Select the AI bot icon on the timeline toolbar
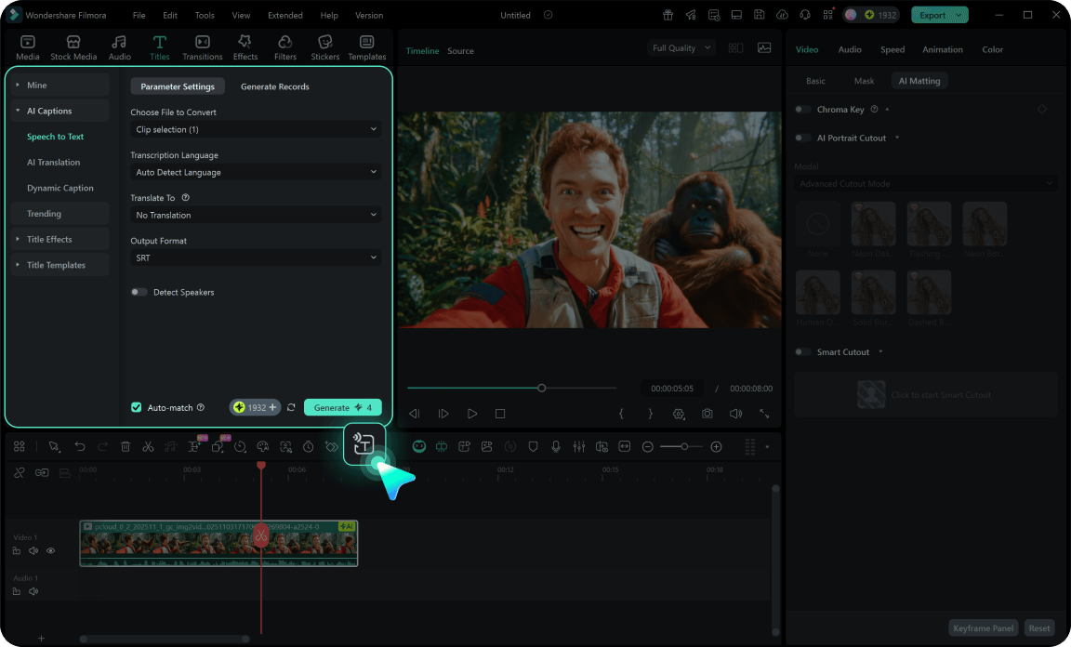1071x647 pixels. click(418, 446)
